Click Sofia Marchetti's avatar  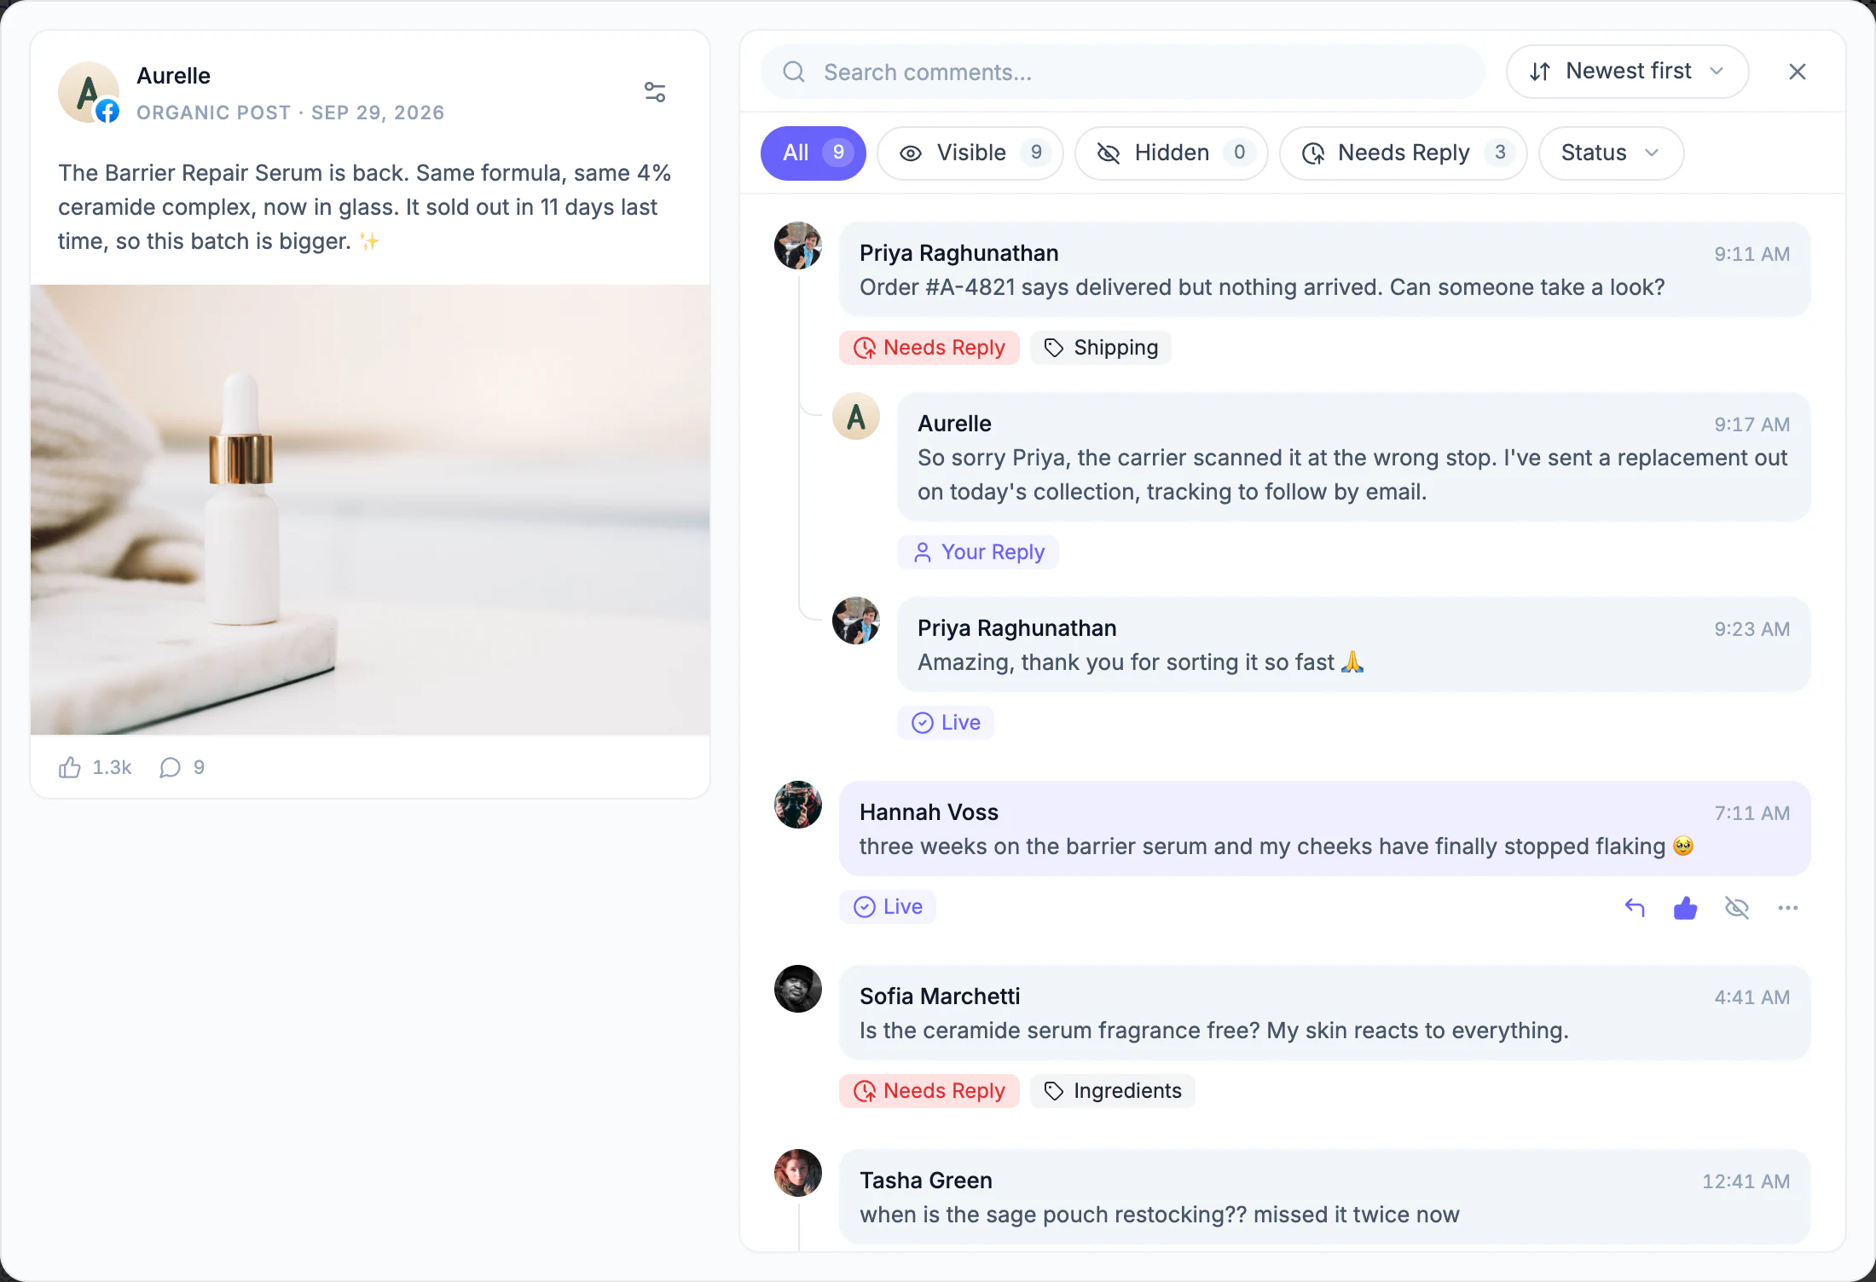click(798, 989)
